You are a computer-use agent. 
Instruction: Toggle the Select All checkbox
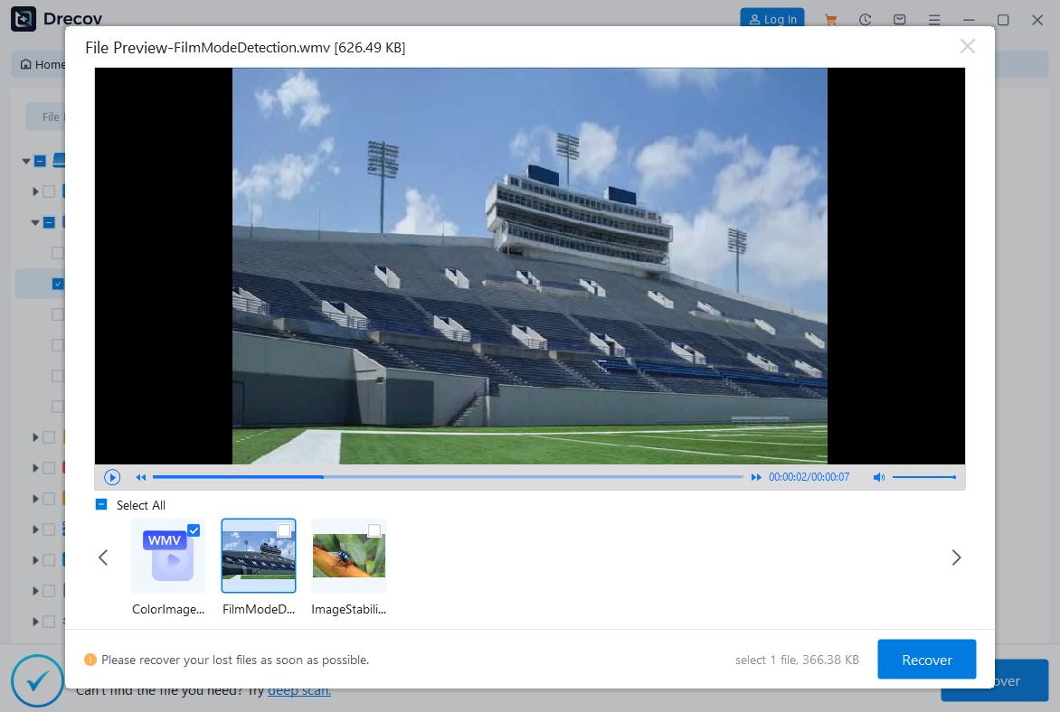(101, 505)
